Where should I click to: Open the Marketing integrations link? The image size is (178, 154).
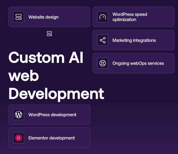[x=133, y=40]
